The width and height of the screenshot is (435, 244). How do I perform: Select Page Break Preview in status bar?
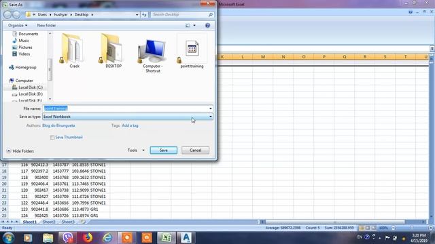(x=374, y=228)
